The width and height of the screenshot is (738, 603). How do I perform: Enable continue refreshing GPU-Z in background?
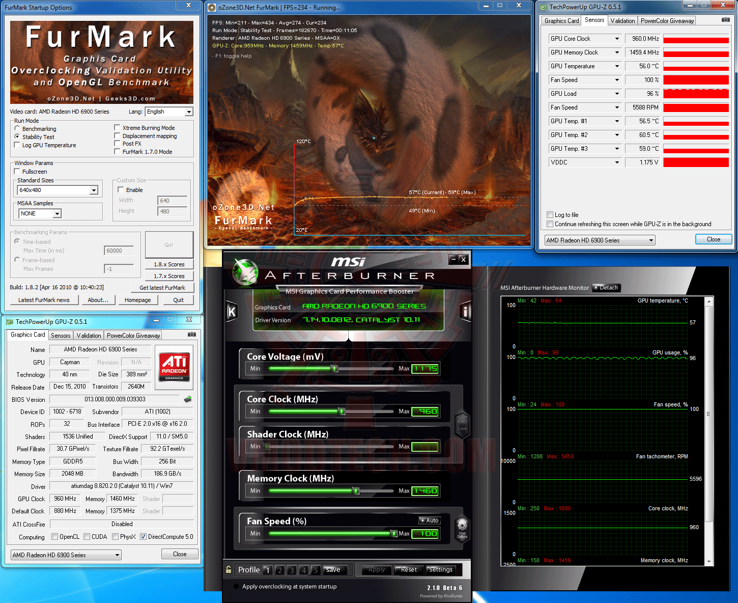550,224
